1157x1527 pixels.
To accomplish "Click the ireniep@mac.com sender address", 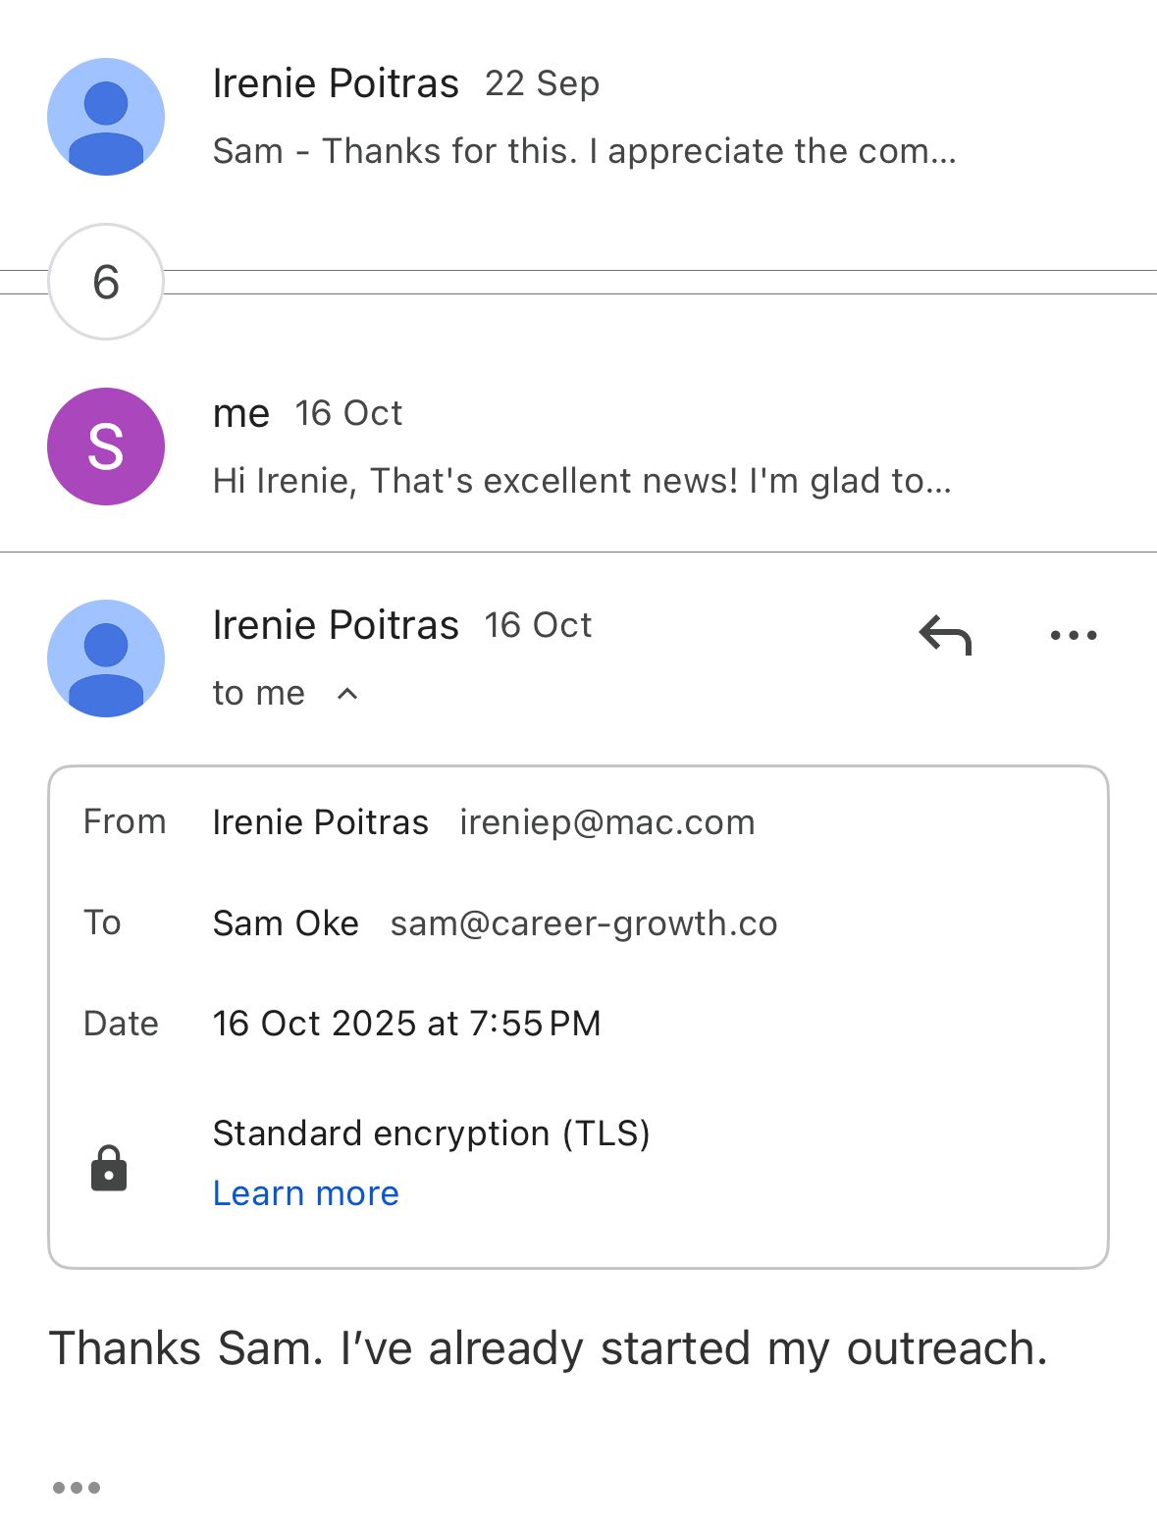I will (607, 822).
